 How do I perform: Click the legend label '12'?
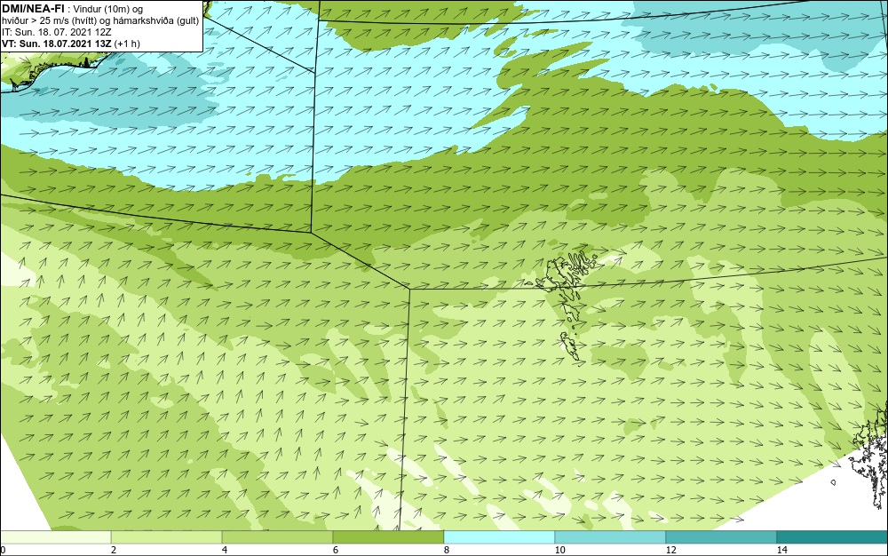click(670, 550)
